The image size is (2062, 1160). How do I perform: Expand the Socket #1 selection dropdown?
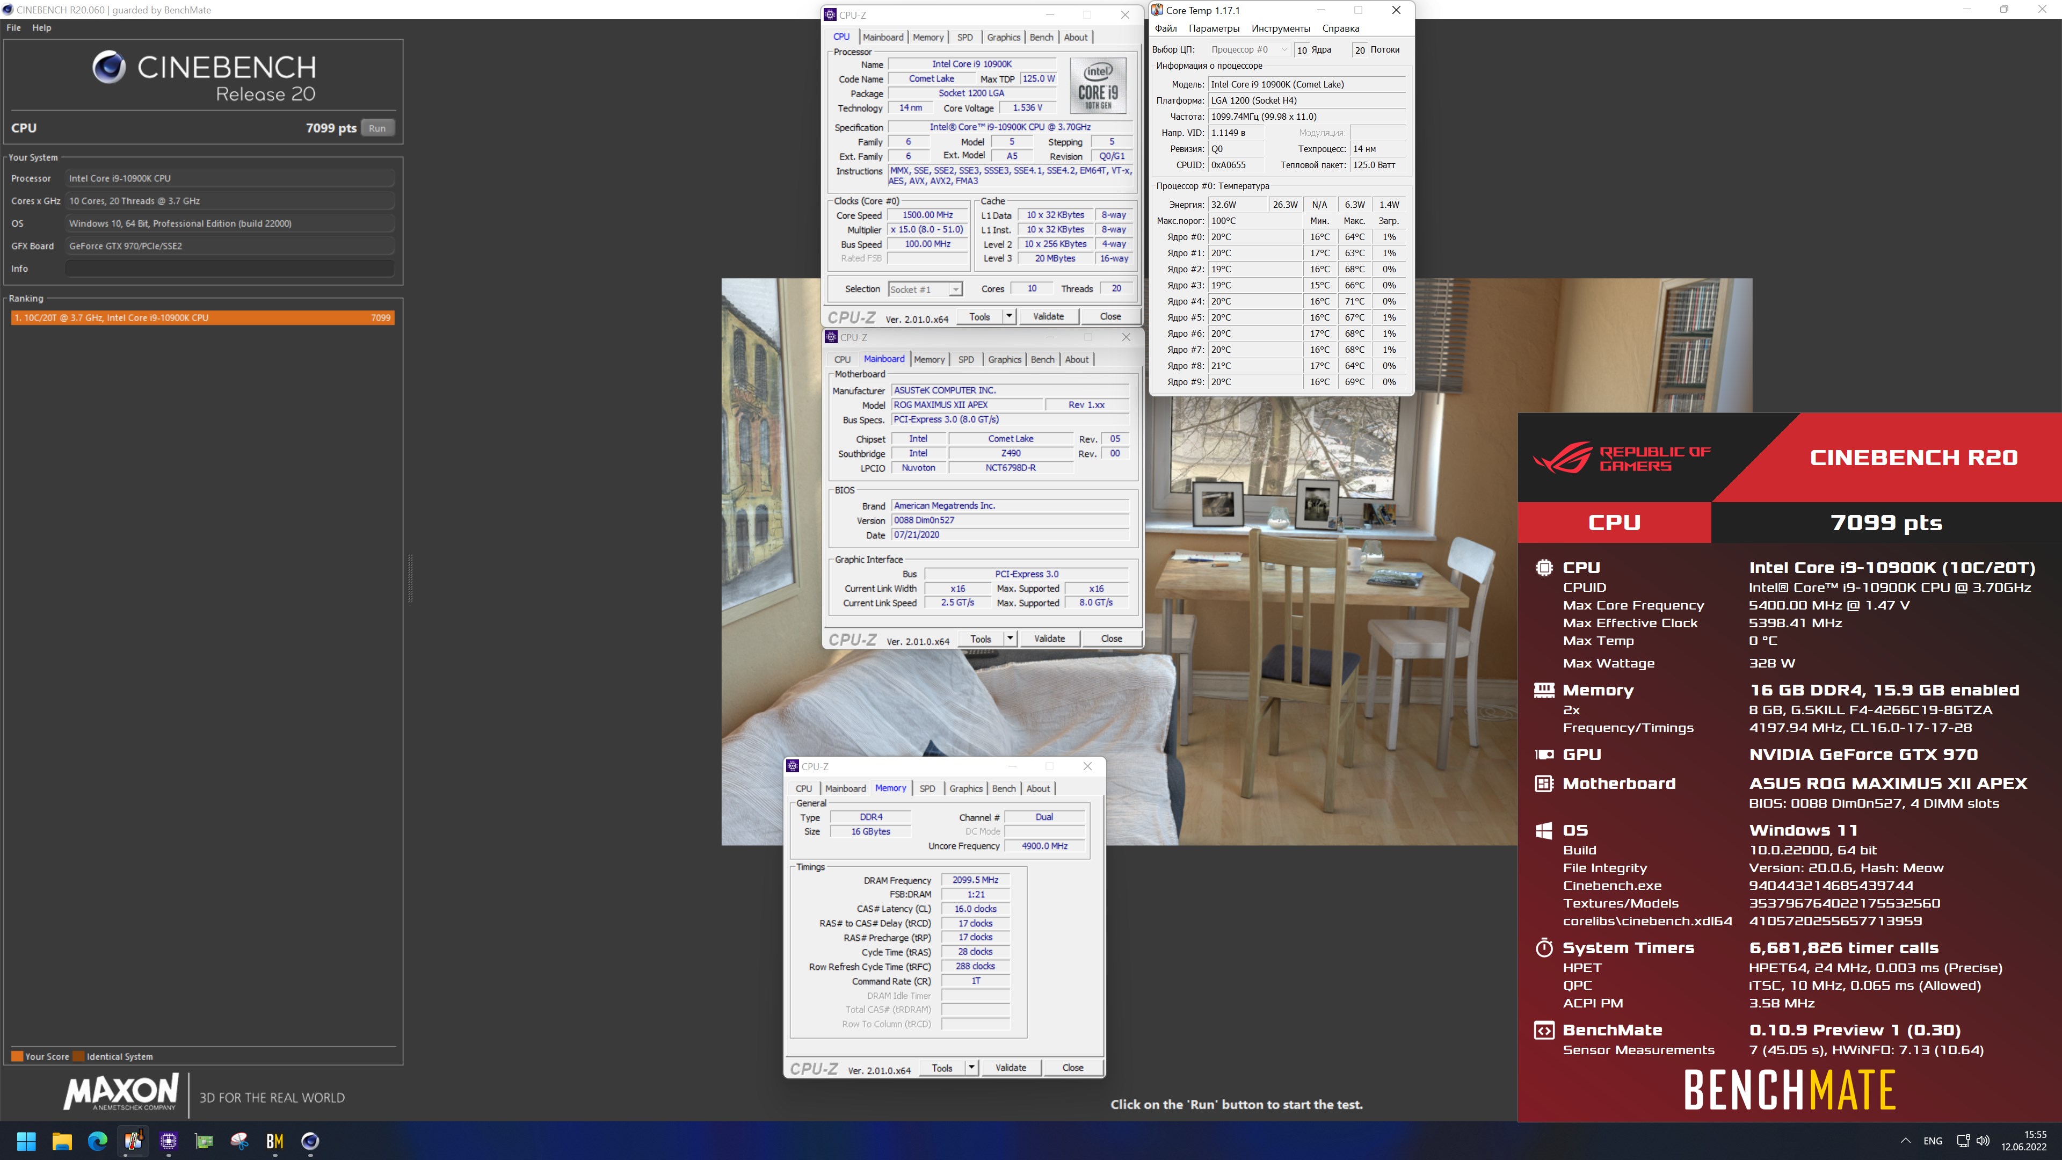coord(925,290)
